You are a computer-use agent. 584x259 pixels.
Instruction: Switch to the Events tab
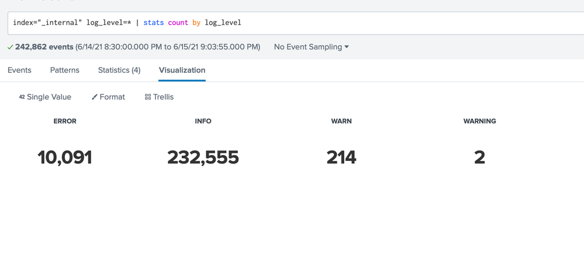19,70
